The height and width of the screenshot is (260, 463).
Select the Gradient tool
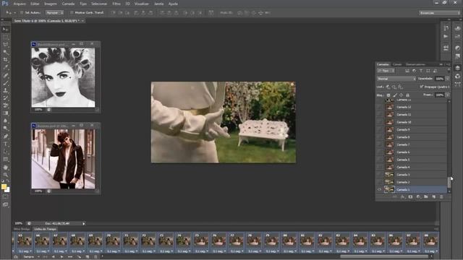click(5, 113)
